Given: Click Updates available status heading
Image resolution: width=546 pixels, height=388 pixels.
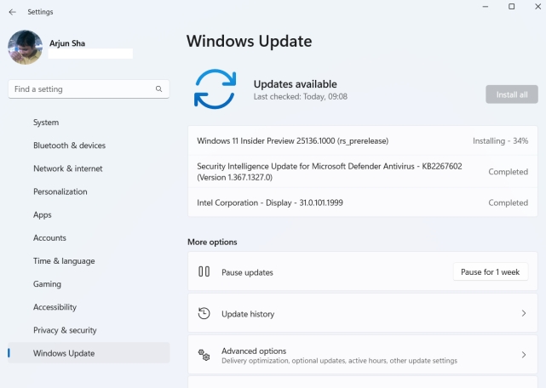Looking at the screenshot, I should [296, 84].
